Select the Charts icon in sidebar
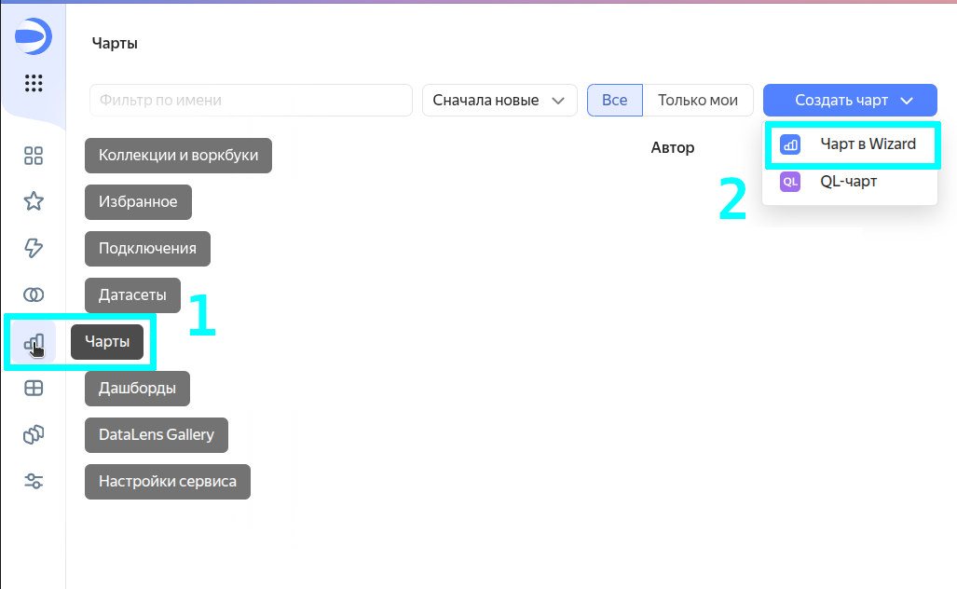957x589 pixels. 34,343
